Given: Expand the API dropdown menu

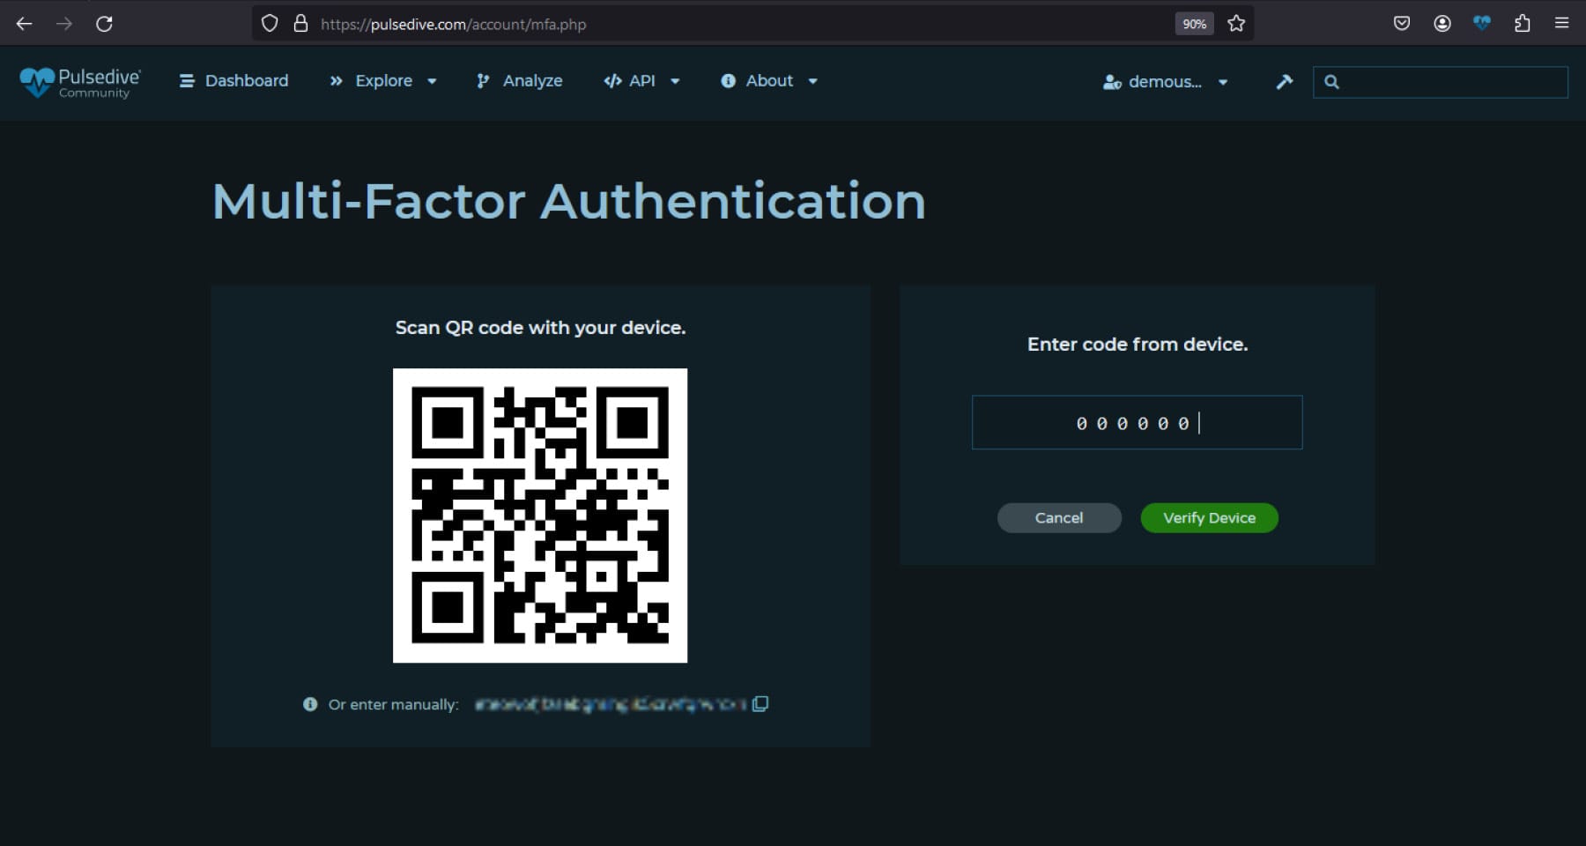Looking at the screenshot, I should point(641,81).
